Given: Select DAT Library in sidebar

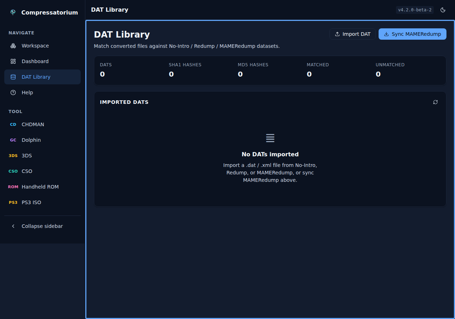Looking at the screenshot, I should [42, 77].
